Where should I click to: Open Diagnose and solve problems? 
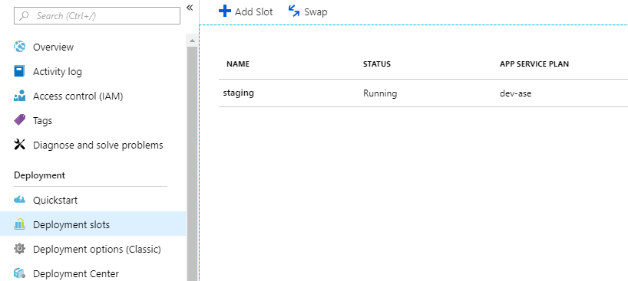coord(98,145)
